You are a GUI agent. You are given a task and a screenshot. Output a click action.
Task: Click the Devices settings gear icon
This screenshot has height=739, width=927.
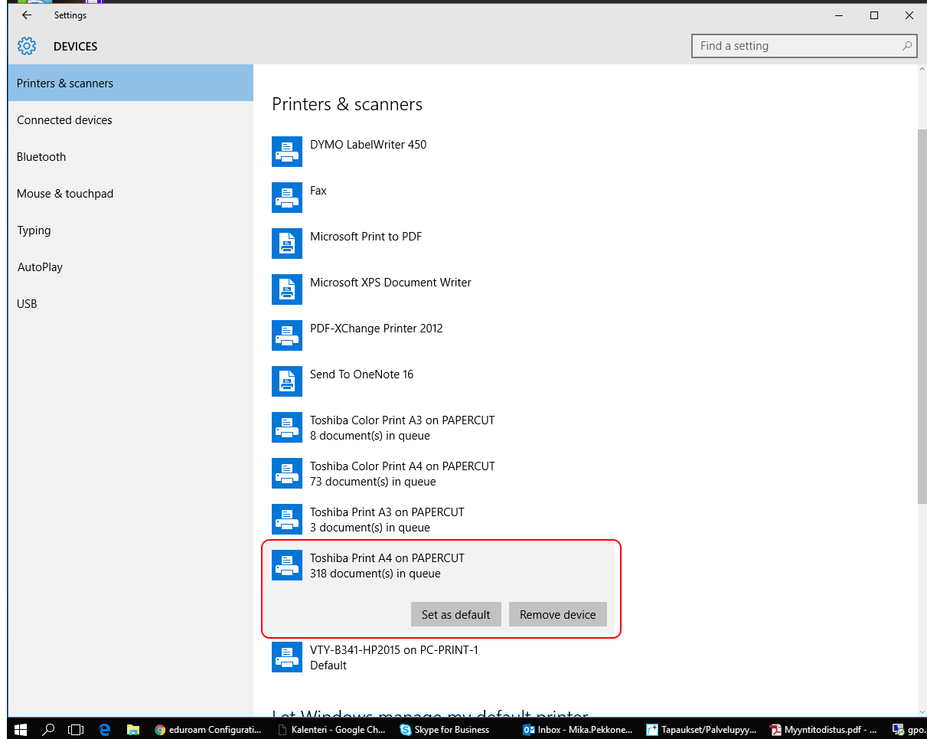pos(27,46)
